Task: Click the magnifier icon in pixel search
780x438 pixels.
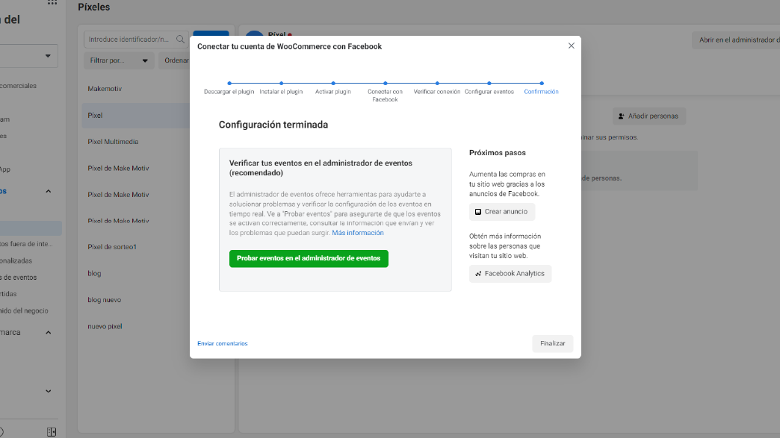Action: point(181,40)
